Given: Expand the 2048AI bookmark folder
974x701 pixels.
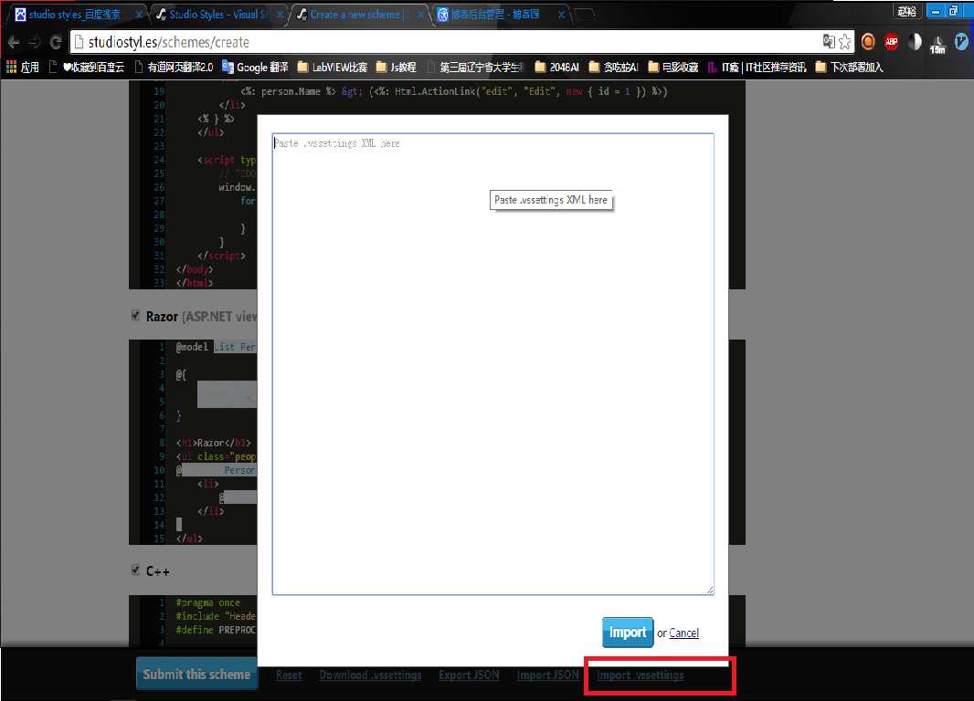Looking at the screenshot, I should pyautogui.click(x=556, y=67).
